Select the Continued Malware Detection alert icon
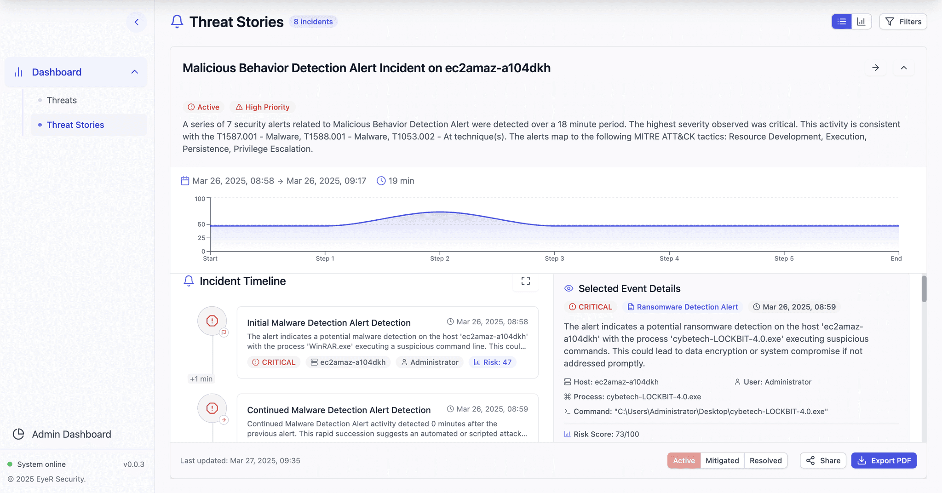The height and width of the screenshot is (493, 942). point(212,408)
